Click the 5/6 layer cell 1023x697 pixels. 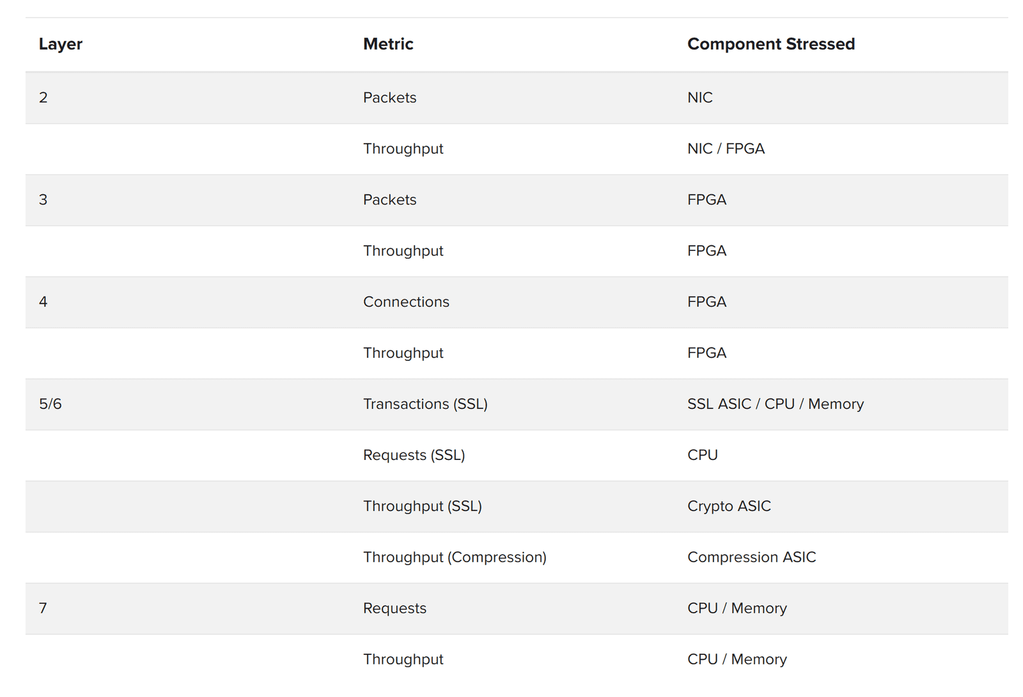coord(50,404)
